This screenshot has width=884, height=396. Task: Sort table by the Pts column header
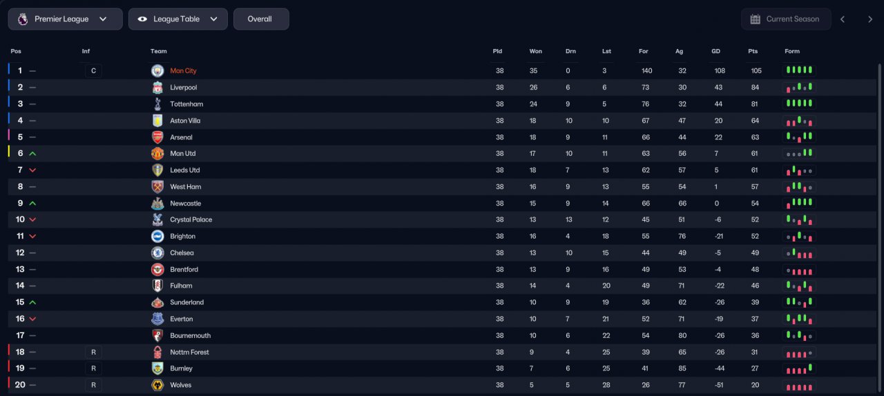(753, 51)
